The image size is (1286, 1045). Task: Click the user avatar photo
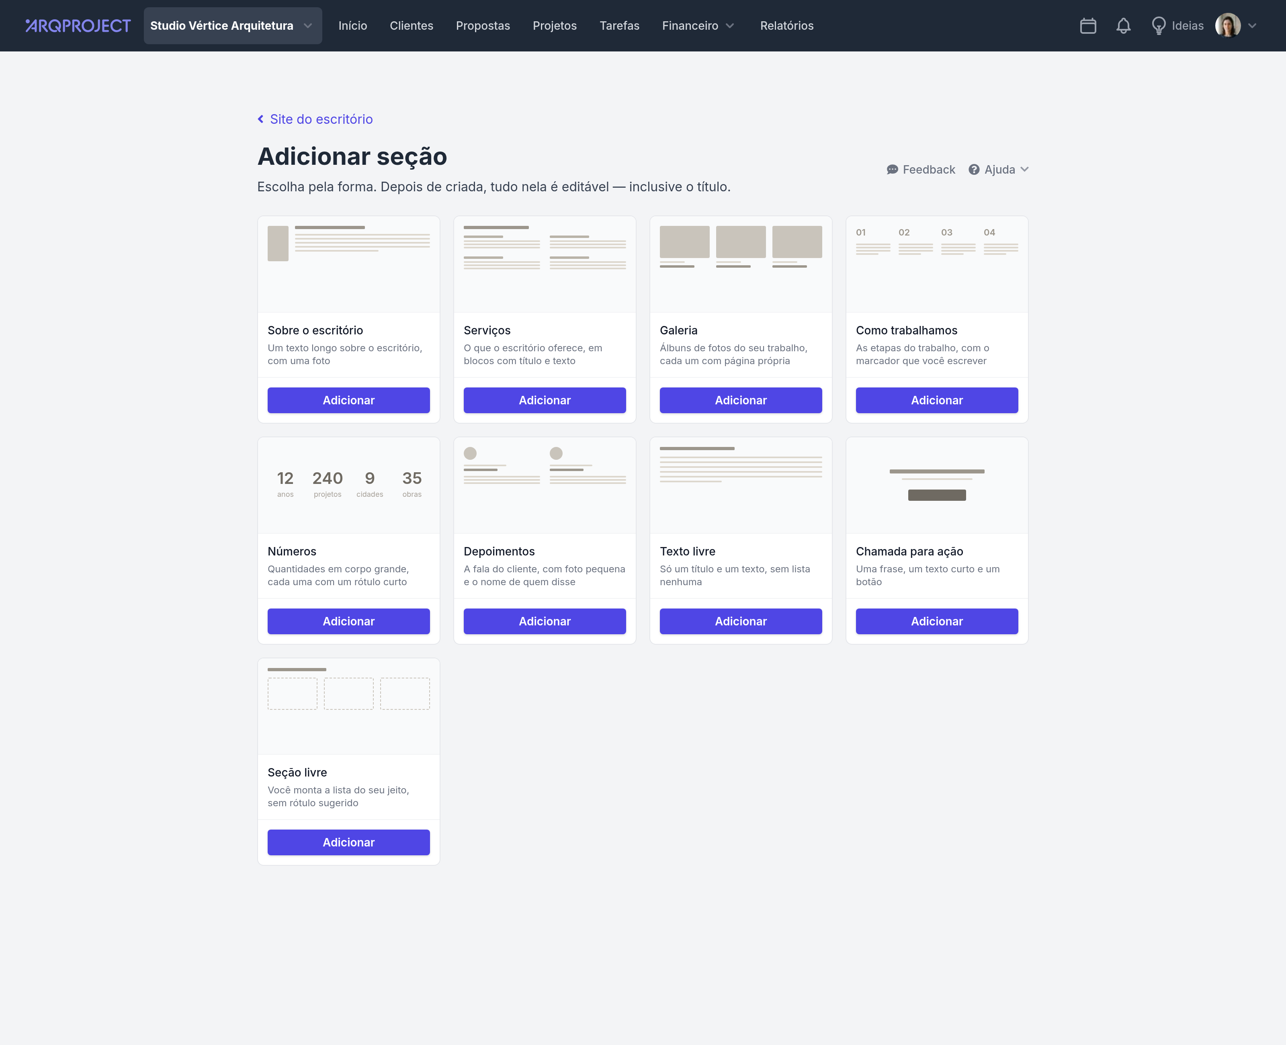tap(1228, 26)
